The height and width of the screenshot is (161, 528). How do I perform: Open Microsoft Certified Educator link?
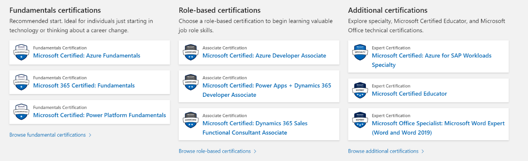[x=410, y=94]
